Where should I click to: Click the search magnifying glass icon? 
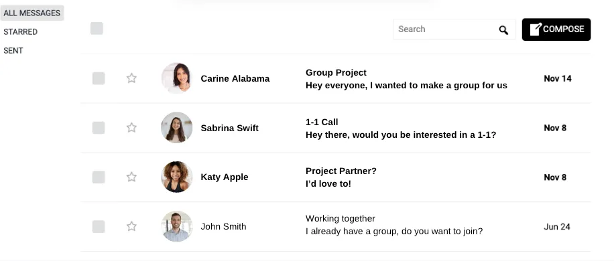coord(503,29)
